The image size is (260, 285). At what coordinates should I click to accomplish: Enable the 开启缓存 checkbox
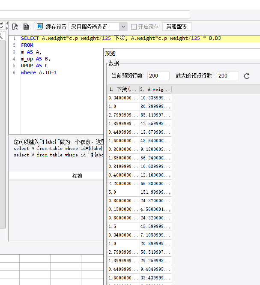point(134,27)
